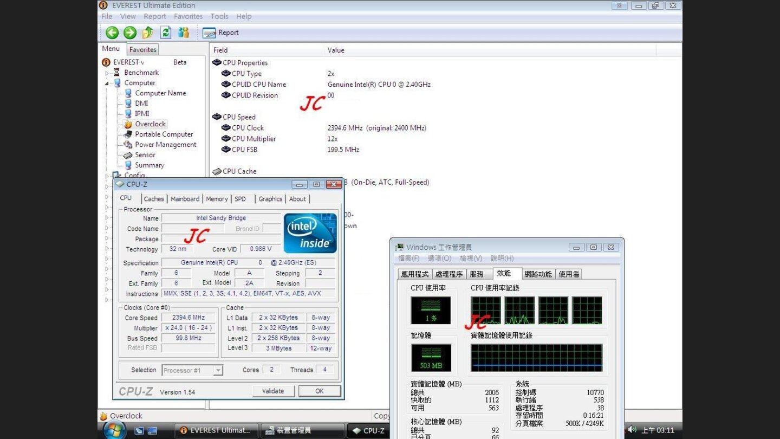Open the Help menu in EVEREST
Screen dimensions: 780x439
pos(244,16)
